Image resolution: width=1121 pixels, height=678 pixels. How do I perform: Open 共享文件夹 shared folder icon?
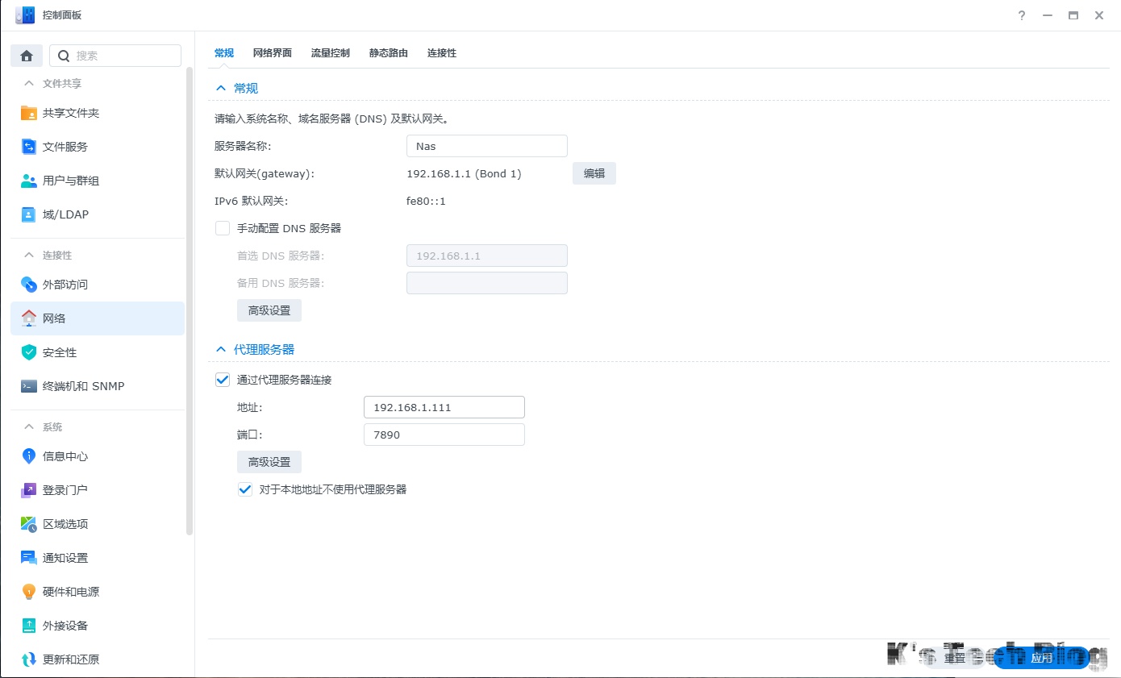(29, 113)
